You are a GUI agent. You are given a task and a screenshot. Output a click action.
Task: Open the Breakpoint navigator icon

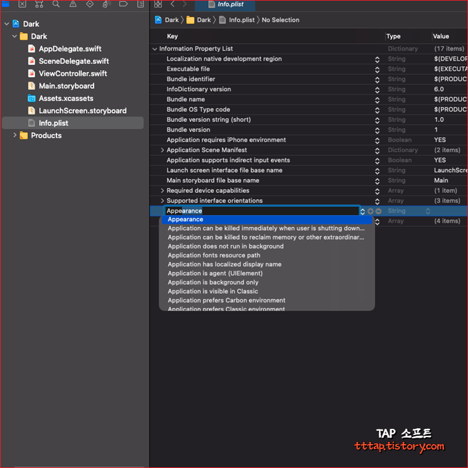tap(123, 4)
